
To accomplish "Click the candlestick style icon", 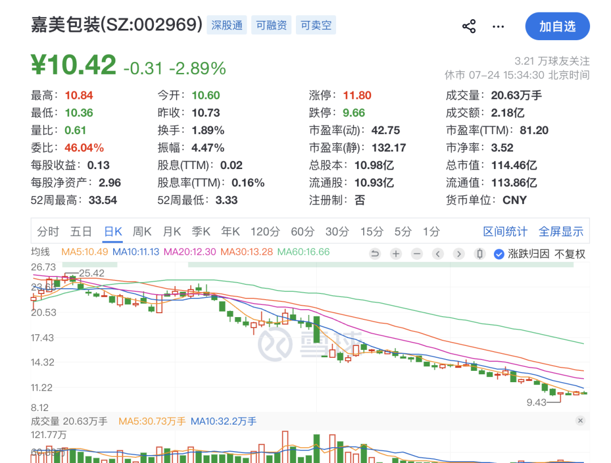I will pyautogui.click(x=480, y=254).
